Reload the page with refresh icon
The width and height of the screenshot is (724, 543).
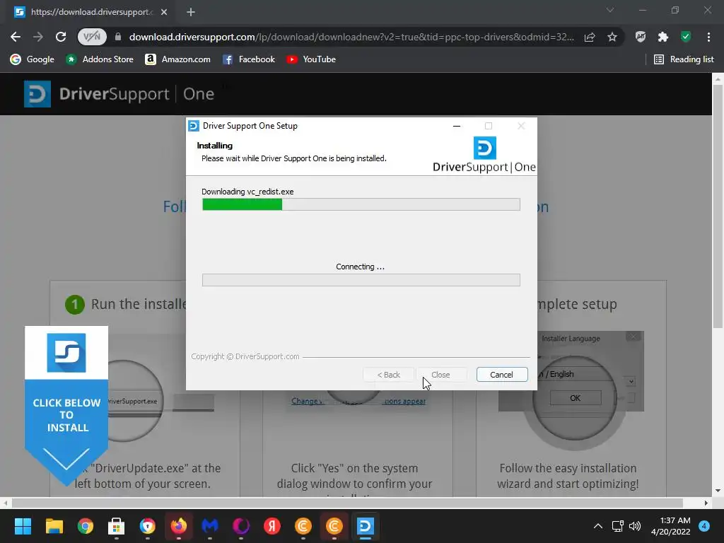click(61, 37)
